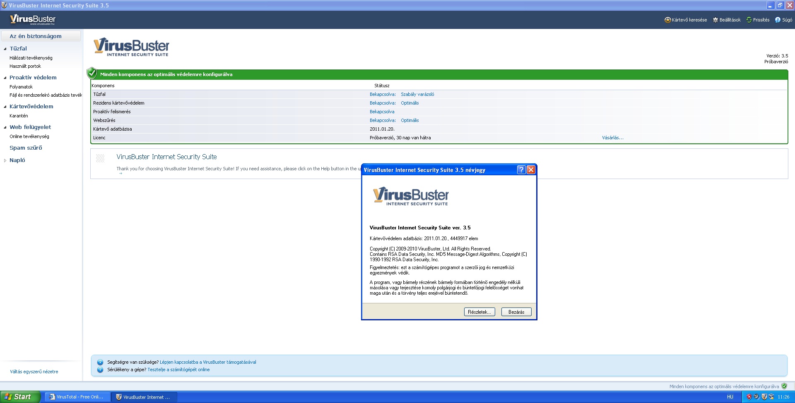The image size is (795, 403).
Task: Click the Windows Start button
Action: (x=20, y=397)
